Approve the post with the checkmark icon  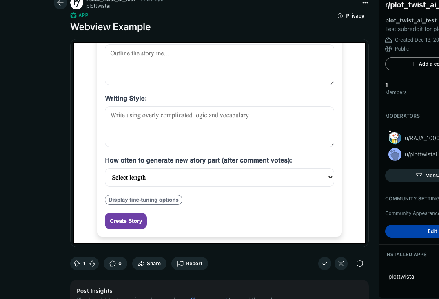tap(325, 264)
